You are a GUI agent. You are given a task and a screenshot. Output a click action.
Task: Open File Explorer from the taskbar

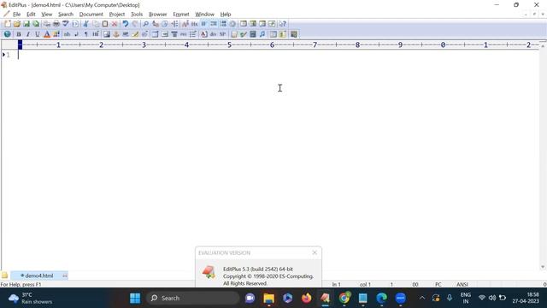pyautogui.click(x=268, y=298)
